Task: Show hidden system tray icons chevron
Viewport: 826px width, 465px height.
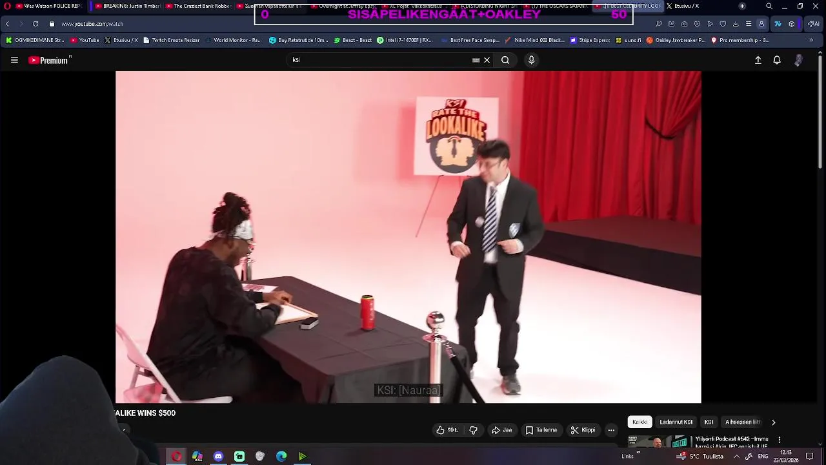Action: [x=736, y=457]
